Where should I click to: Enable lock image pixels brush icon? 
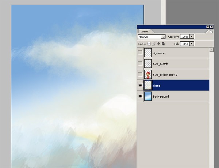coord(154,44)
